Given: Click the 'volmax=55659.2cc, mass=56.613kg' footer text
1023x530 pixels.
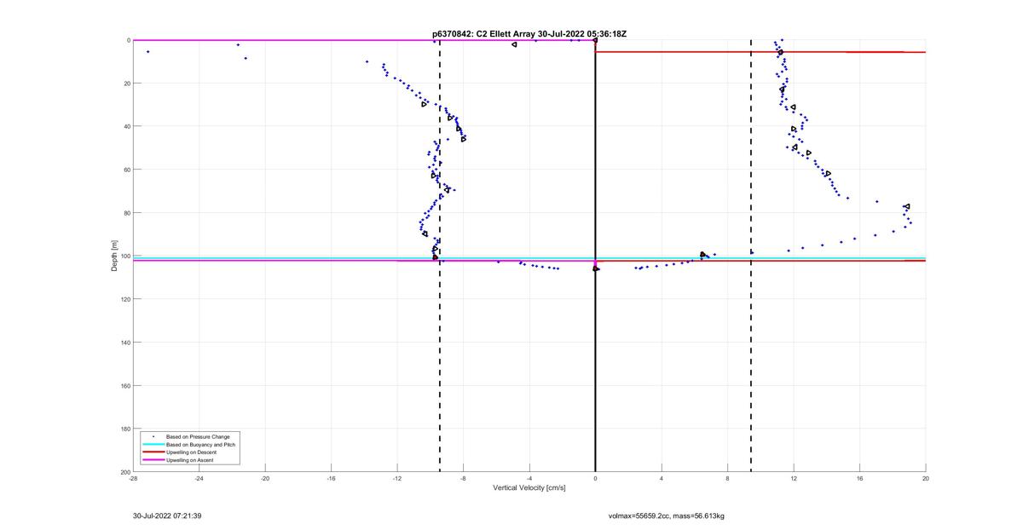Looking at the screenshot, I should 667,516.
